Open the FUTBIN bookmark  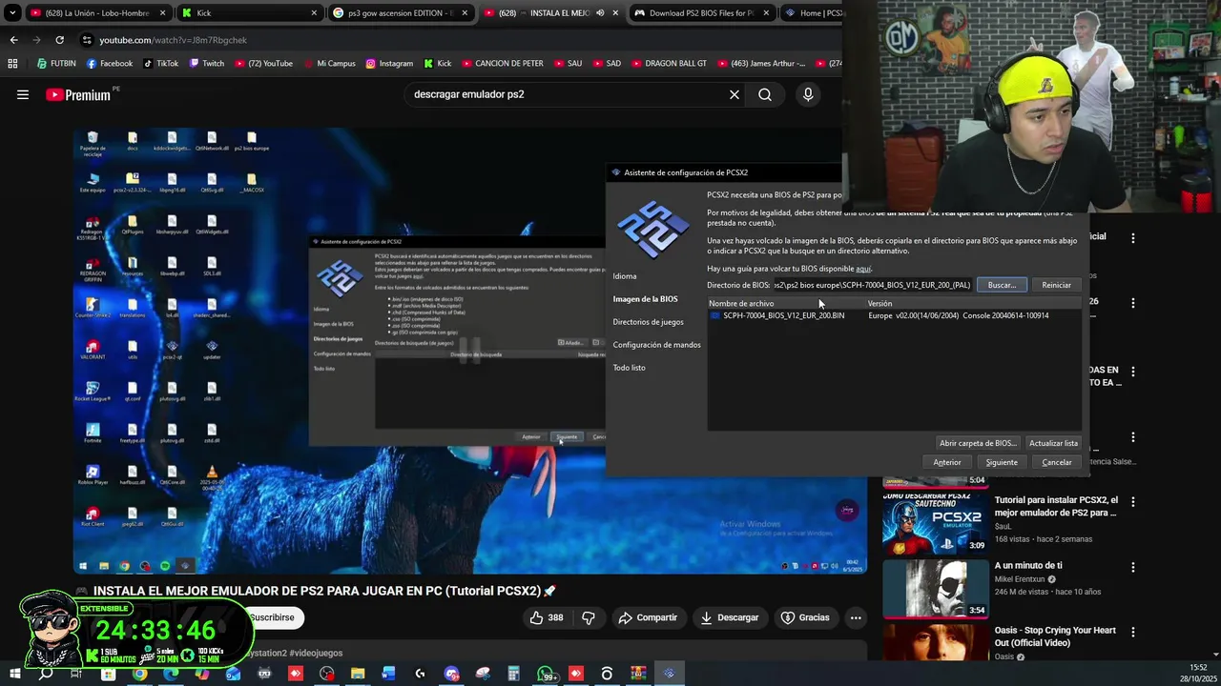point(56,64)
